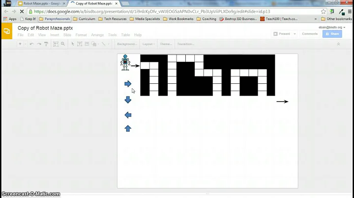This screenshot has width=354, height=198.
Task: Click the browser Forward arrow
Action: (x=14, y=11)
